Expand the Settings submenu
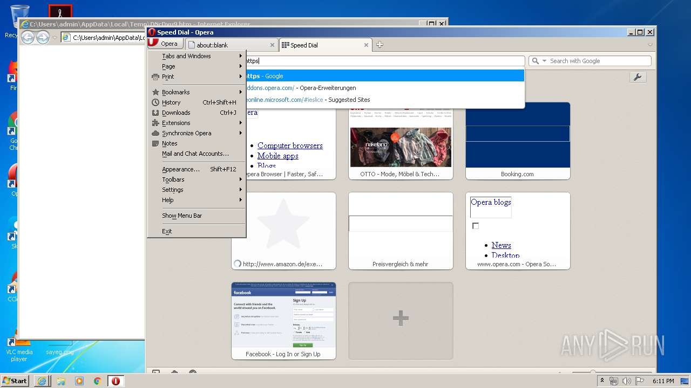This screenshot has width=691, height=388. click(x=197, y=190)
